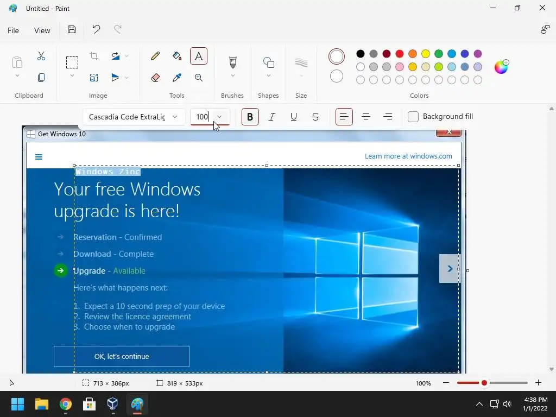The image size is (556, 417).
Task: Select the Color picker eyedropper tool
Action: pos(177,77)
